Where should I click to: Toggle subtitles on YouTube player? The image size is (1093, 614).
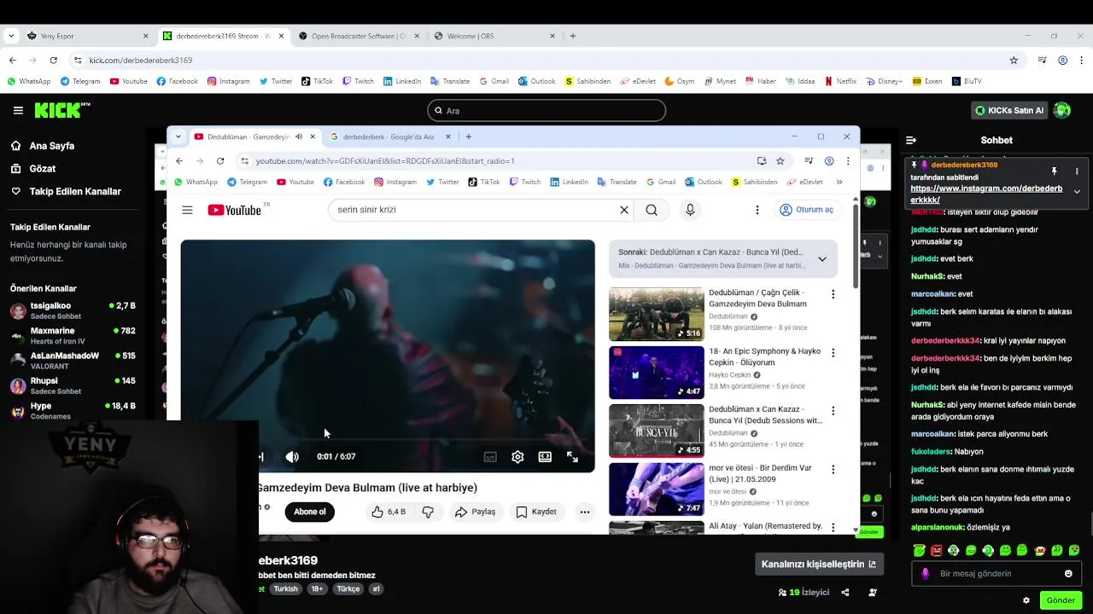490,457
